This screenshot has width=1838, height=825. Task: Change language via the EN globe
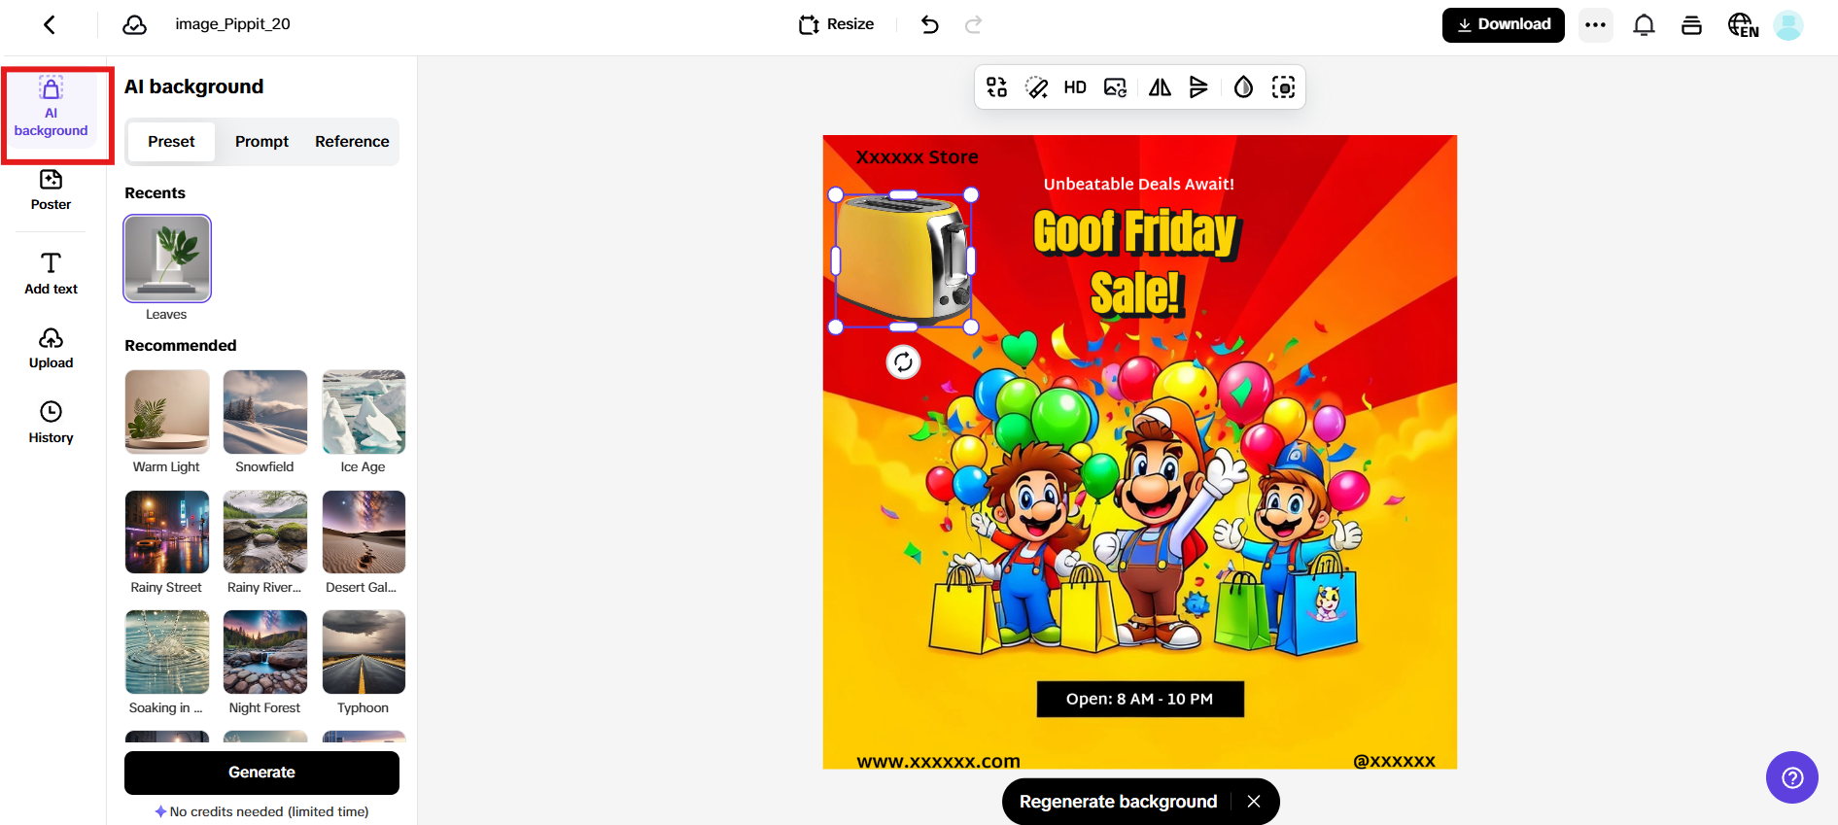(1743, 25)
